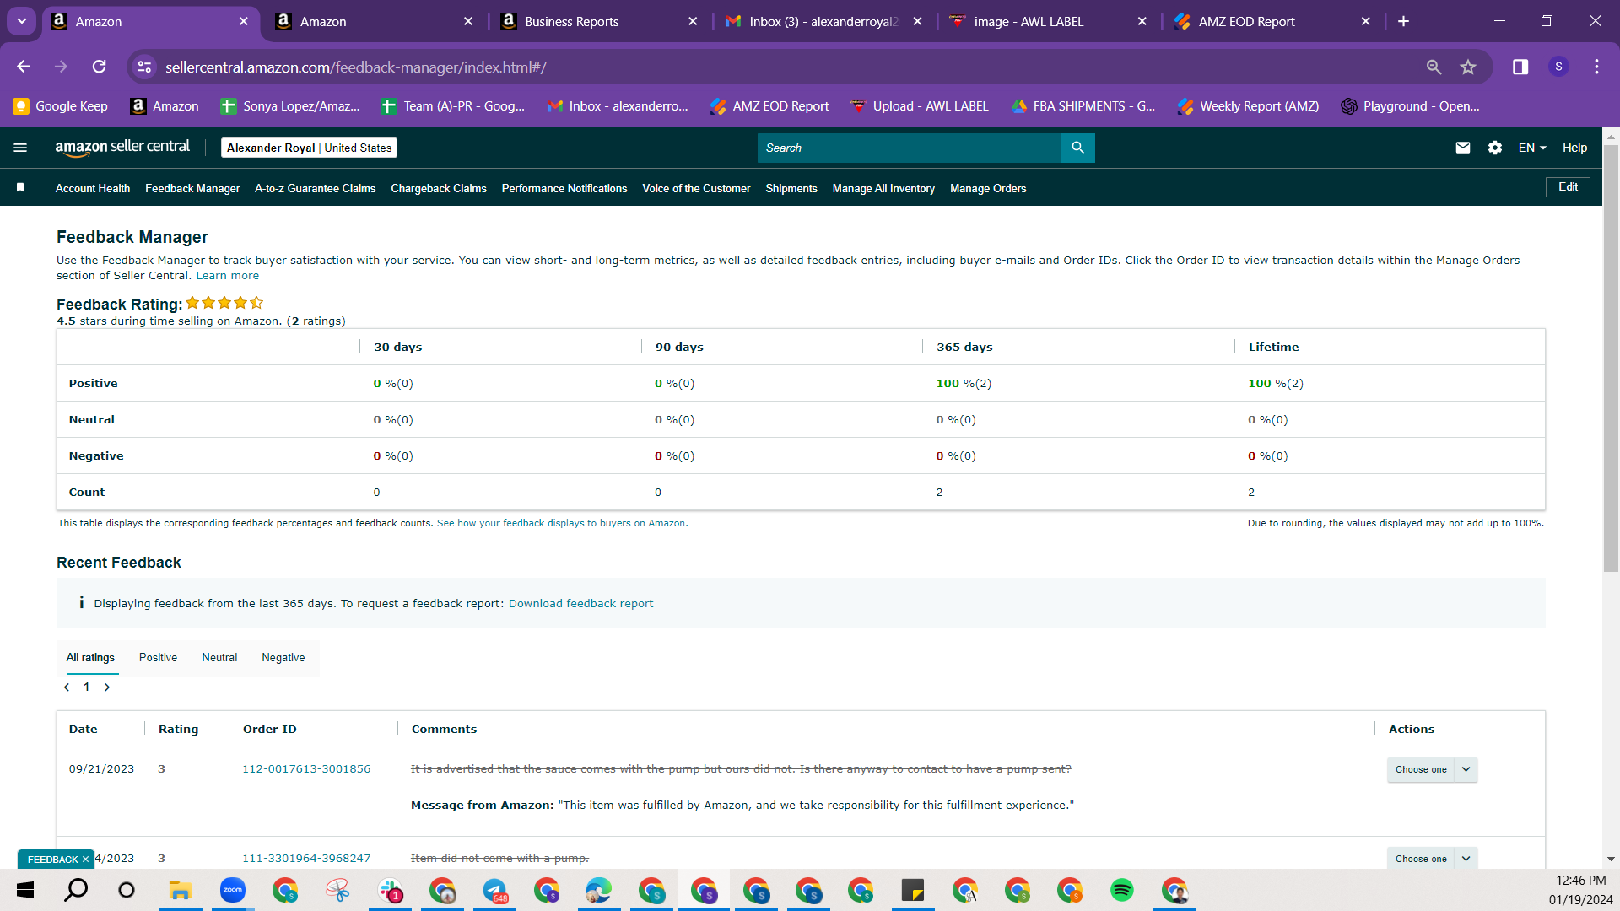
Task: Open Choose one dropdown for order 111-3301964-3968247
Action: (x=1432, y=859)
